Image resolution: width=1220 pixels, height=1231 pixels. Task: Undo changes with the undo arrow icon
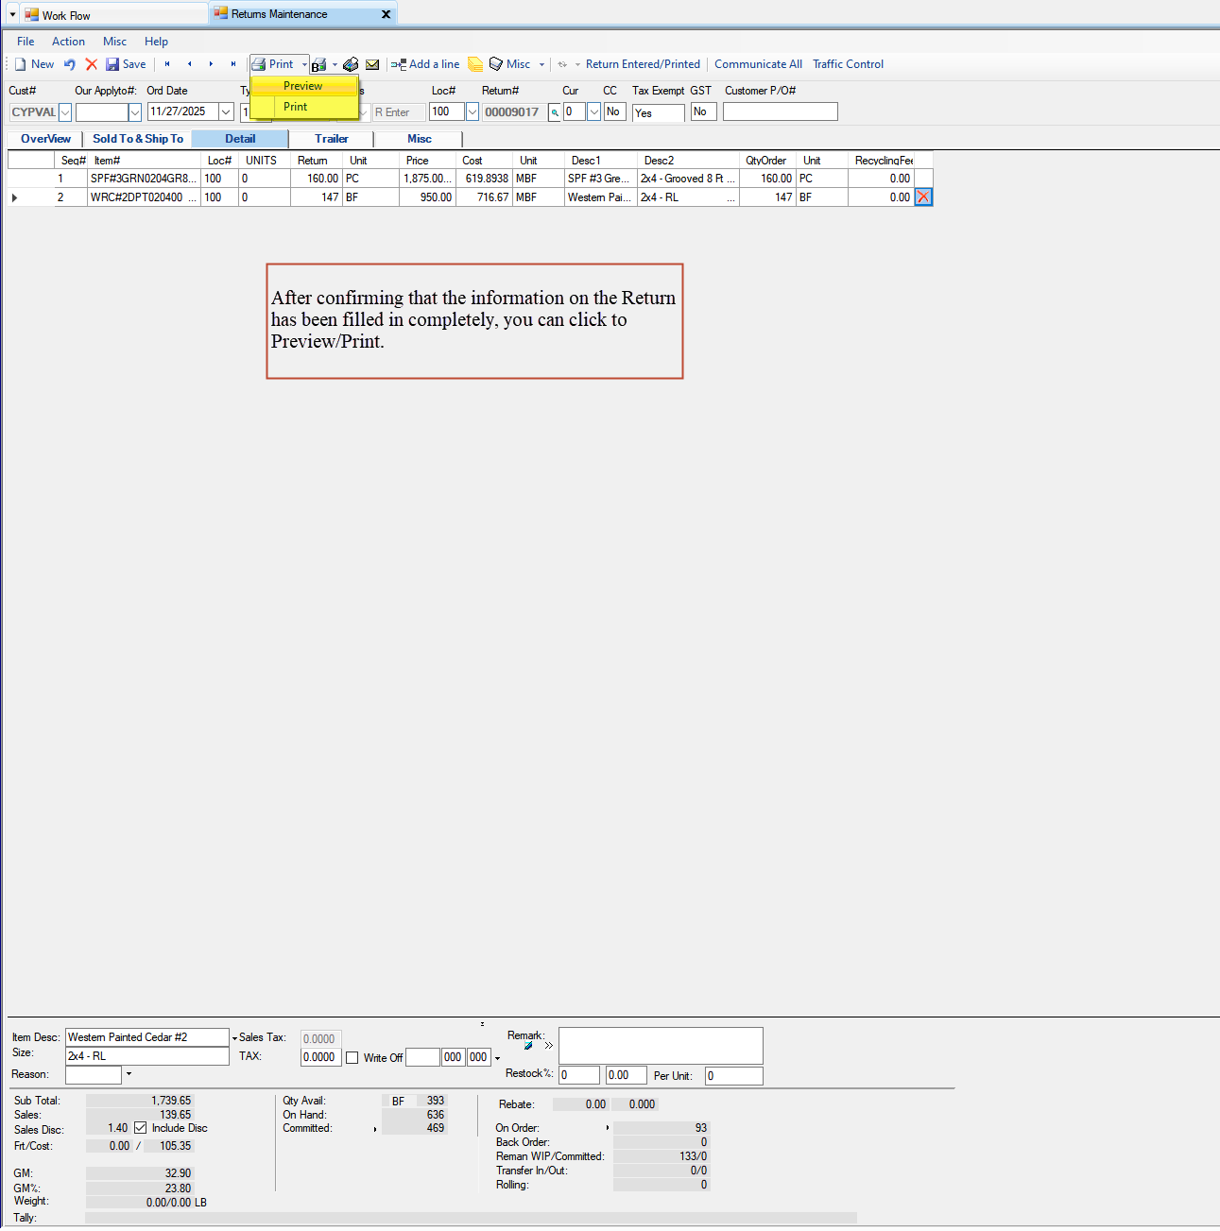pos(69,63)
